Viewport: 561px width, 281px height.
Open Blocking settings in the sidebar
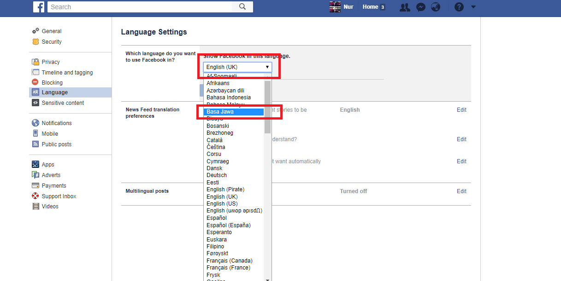click(x=52, y=83)
